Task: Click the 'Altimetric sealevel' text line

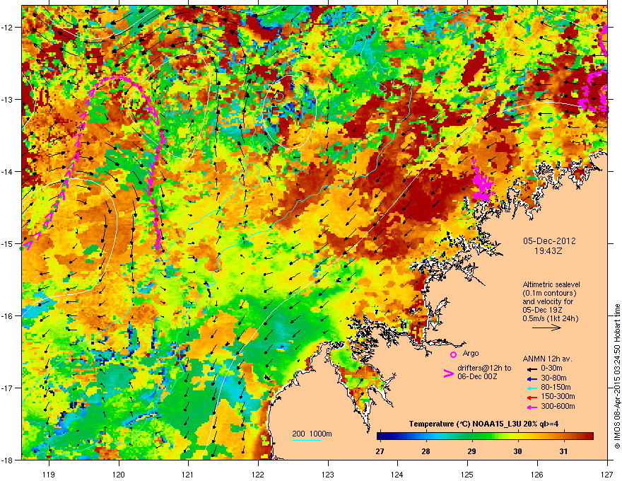Action: tap(551, 284)
